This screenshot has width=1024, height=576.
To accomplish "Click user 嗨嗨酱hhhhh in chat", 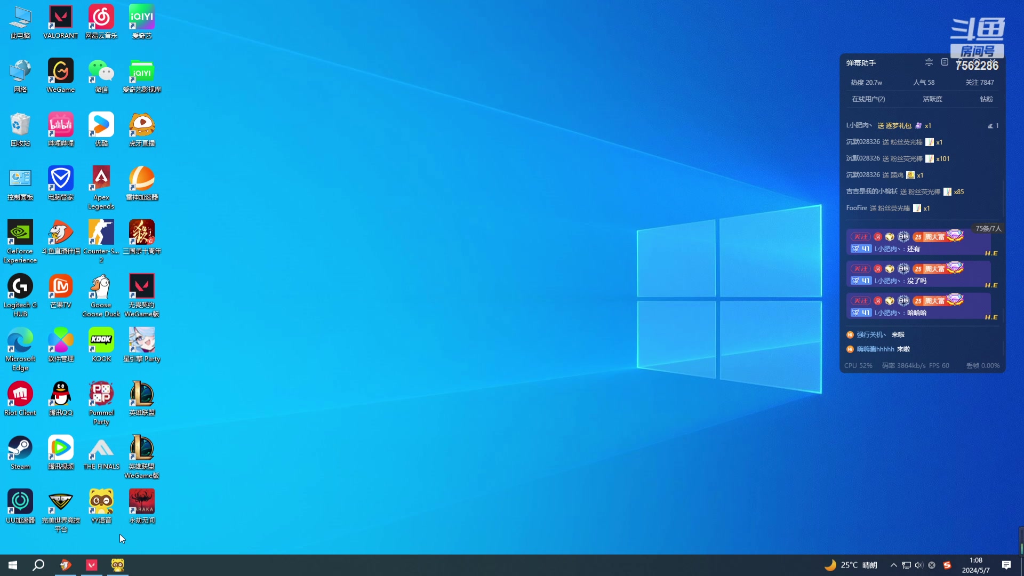I will (875, 349).
